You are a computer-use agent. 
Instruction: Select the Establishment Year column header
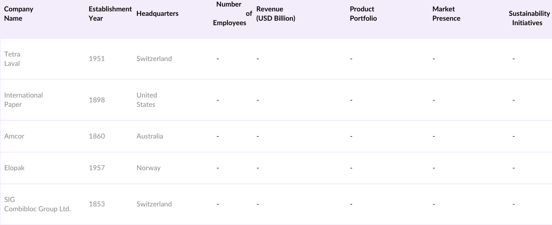pos(110,14)
